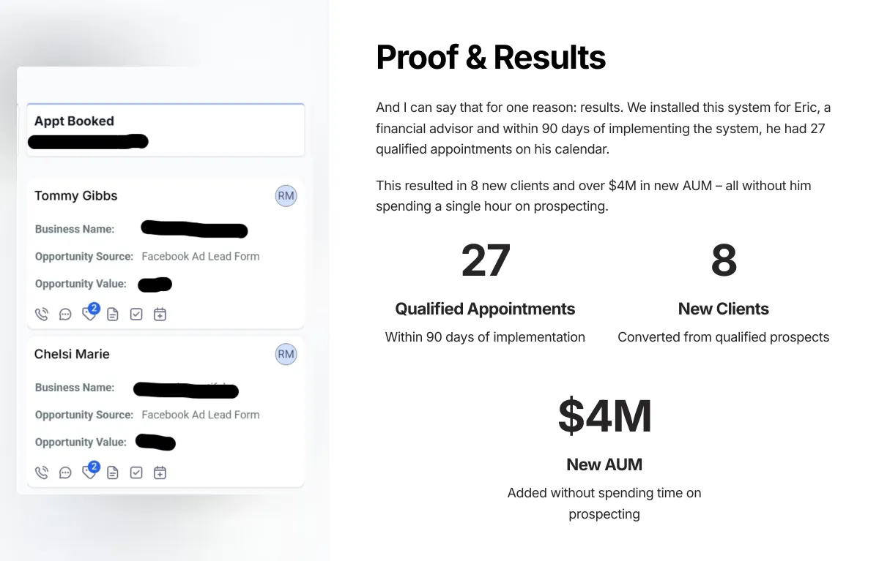The width and height of the screenshot is (879, 561).
Task: Open notes document icon for Tommy Gibbs
Action: (x=112, y=314)
